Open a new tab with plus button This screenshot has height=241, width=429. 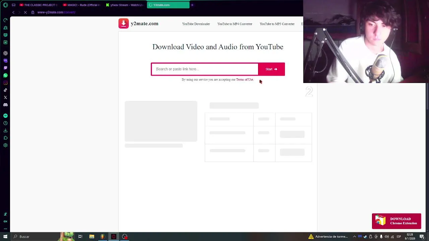coord(192,5)
